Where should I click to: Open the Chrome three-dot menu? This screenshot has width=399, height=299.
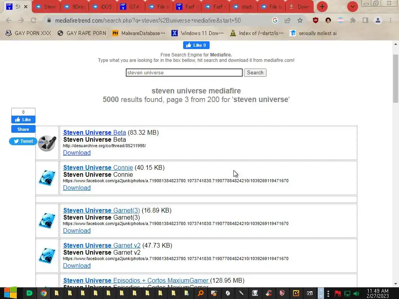(390, 20)
